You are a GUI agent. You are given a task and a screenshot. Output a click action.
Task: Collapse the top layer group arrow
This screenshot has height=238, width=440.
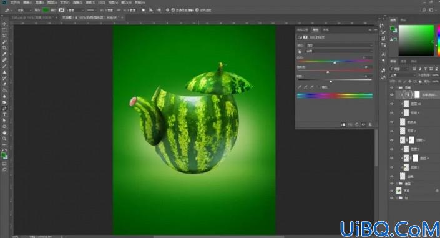click(x=397, y=87)
